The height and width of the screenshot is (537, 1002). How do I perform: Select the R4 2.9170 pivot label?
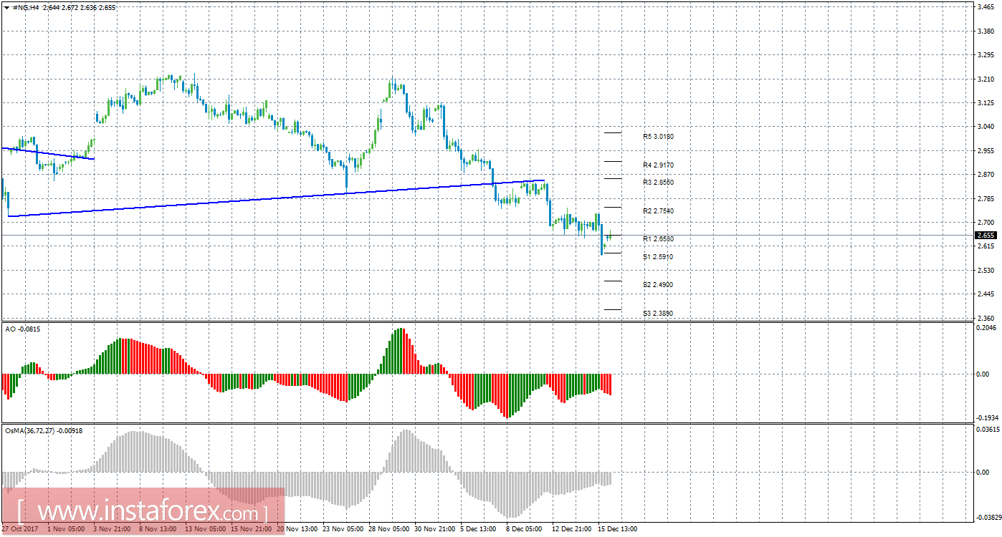coord(658,165)
